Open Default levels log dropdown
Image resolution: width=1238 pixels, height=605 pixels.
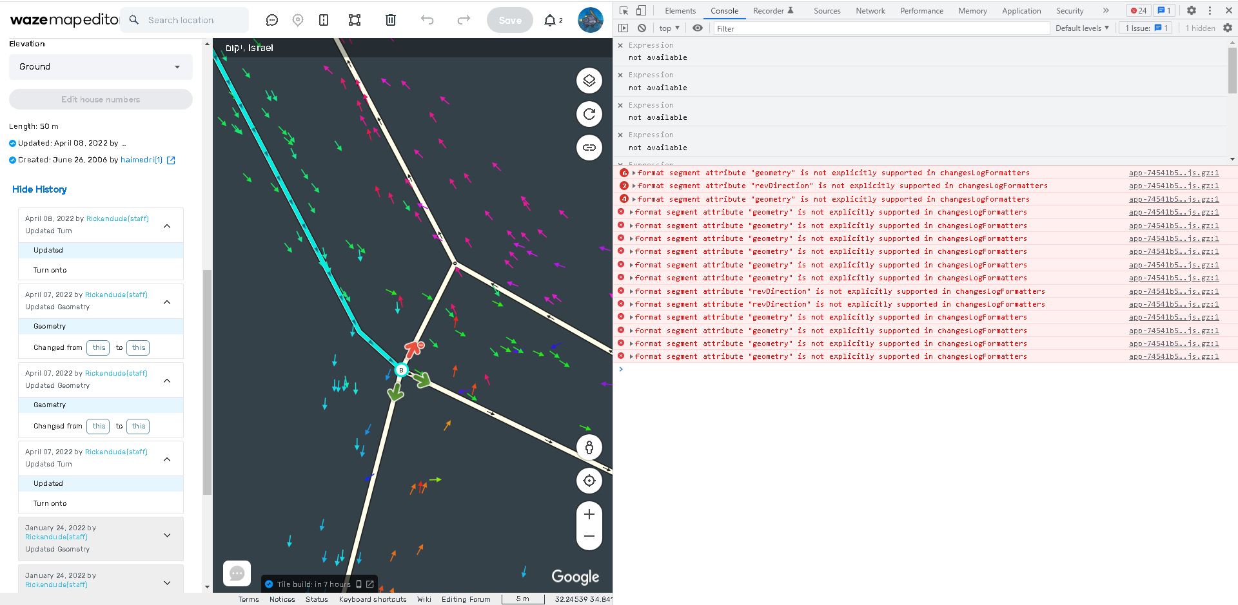[x=1082, y=28]
